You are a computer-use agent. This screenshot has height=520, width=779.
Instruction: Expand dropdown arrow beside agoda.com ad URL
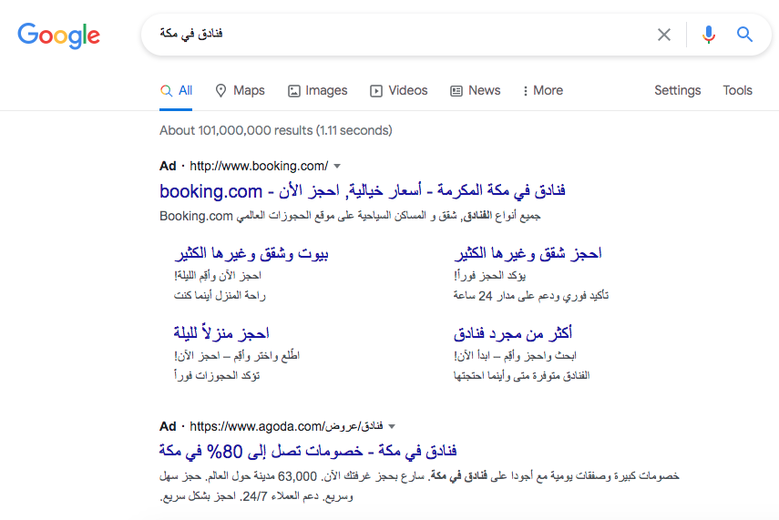click(392, 426)
